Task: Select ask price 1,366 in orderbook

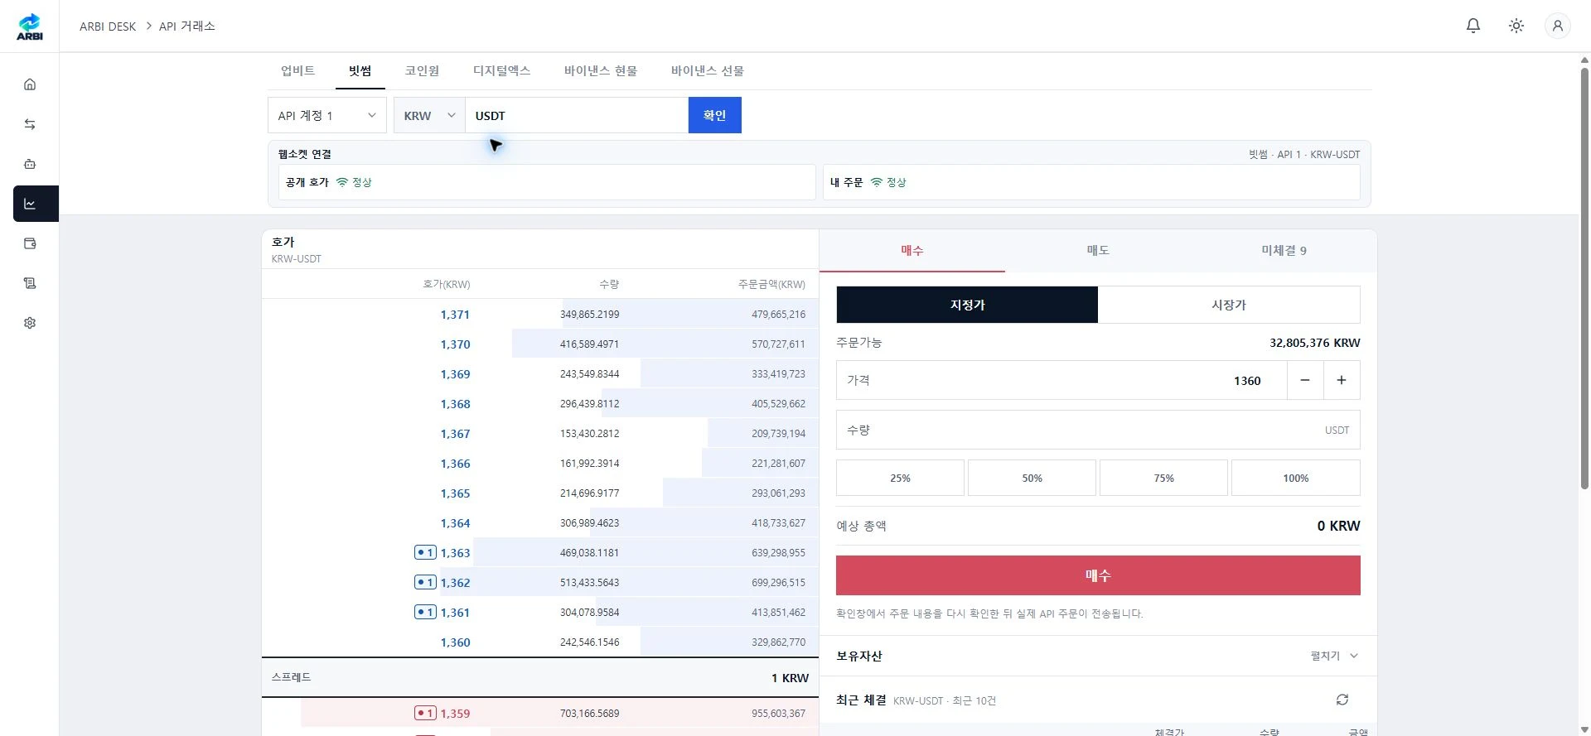Action: click(x=455, y=464)
